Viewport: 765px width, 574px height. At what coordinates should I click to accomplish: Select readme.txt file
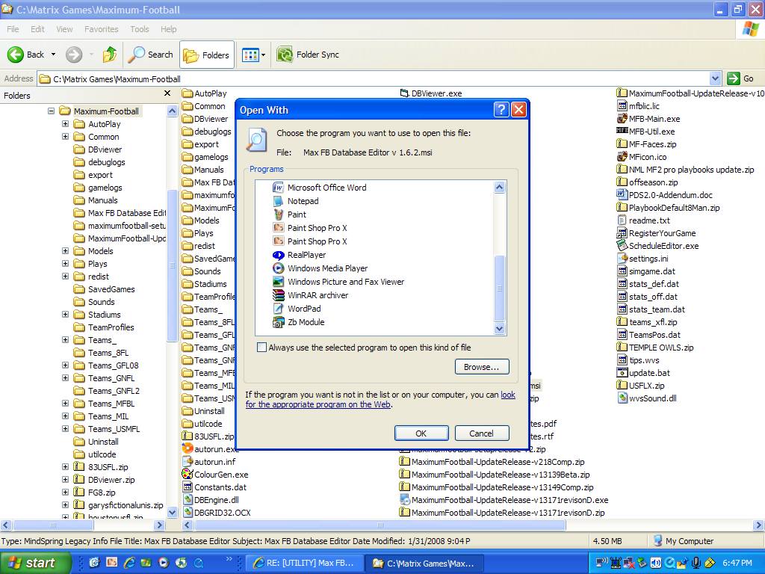tap(643, 220)
